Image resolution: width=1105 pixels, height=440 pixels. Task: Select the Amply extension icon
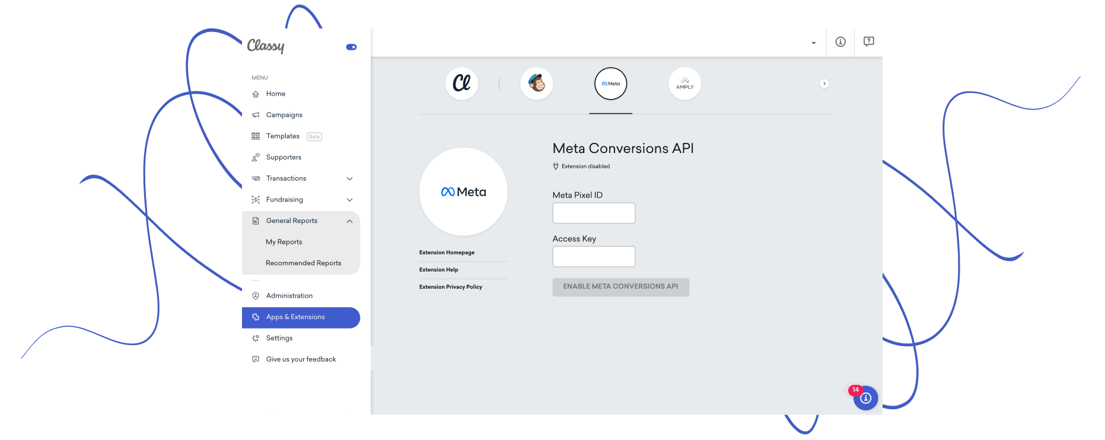point(685,84)
